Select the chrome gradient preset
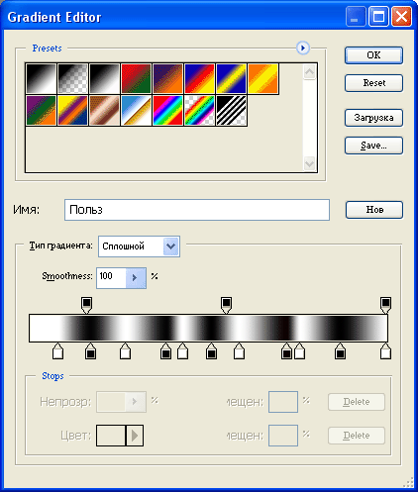 click(136, 110)
